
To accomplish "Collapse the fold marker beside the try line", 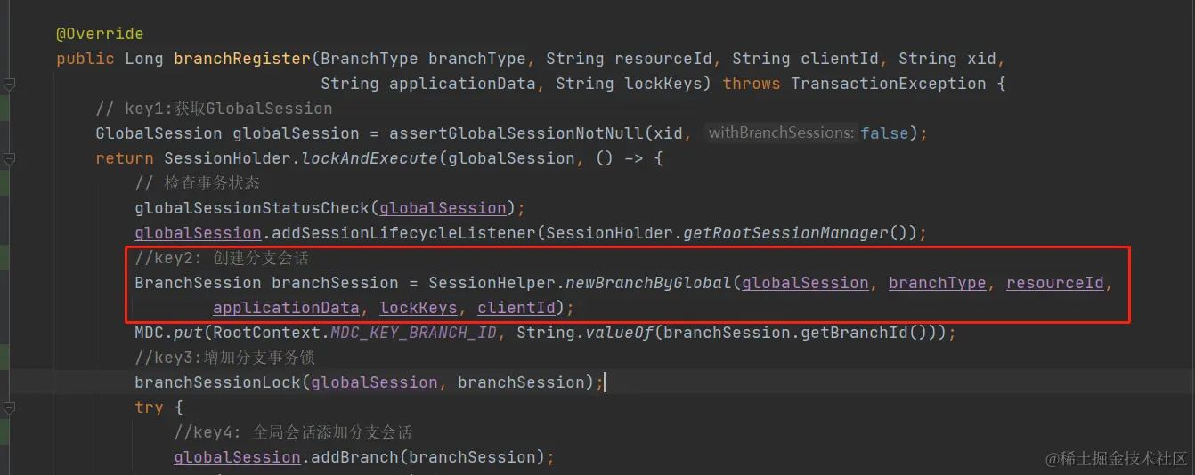I will (9, 407).
